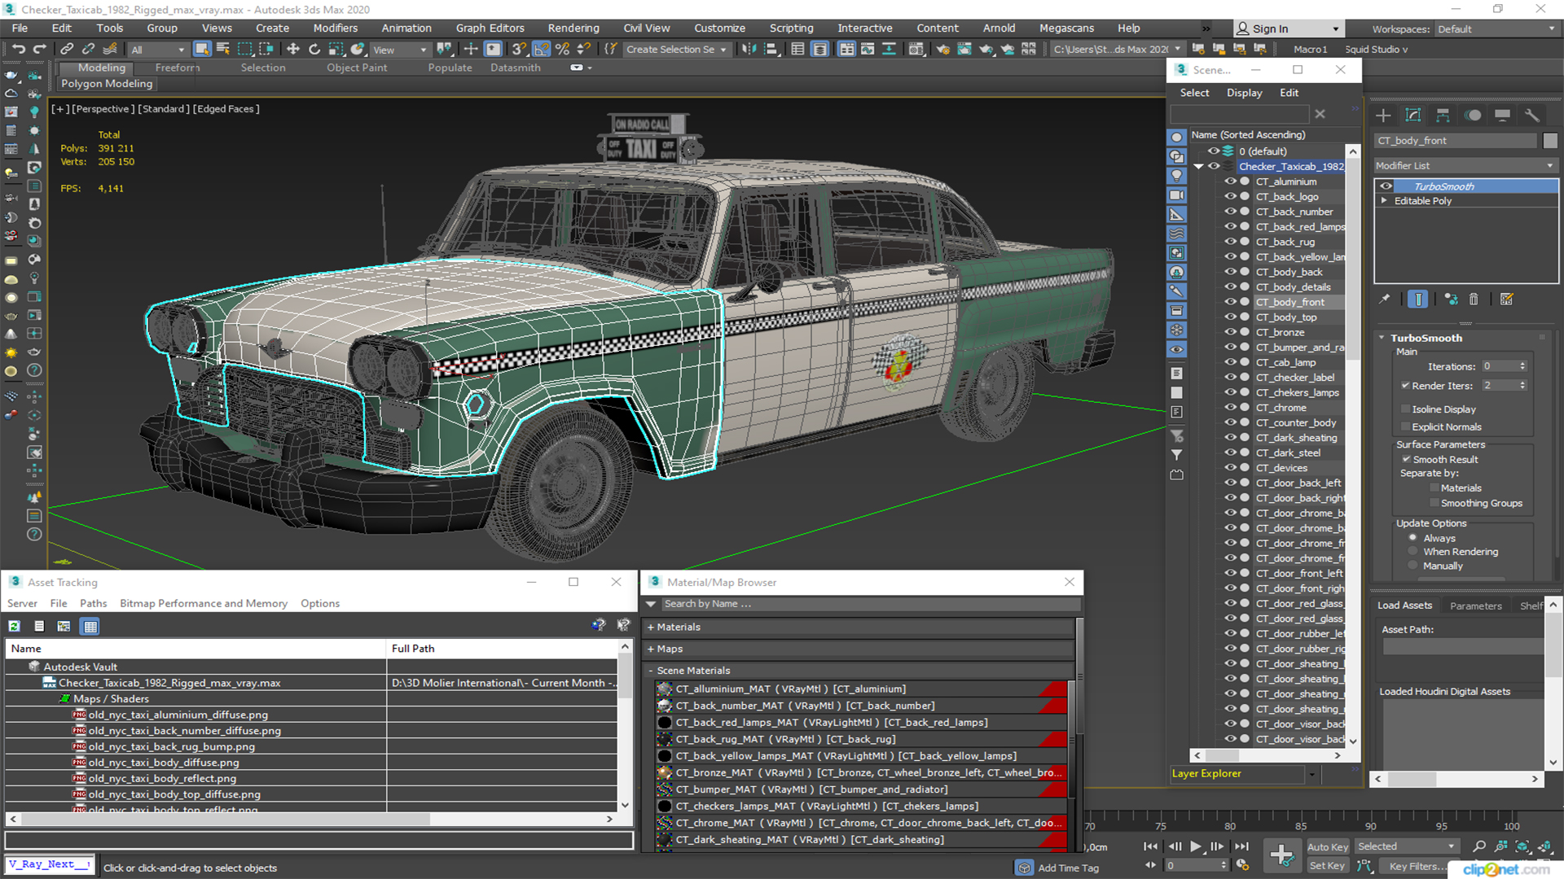1564x879 pixels.
Task: Click the Undo arrow in main toolbar
Action: pyautogui.click(x=18, y=49)
